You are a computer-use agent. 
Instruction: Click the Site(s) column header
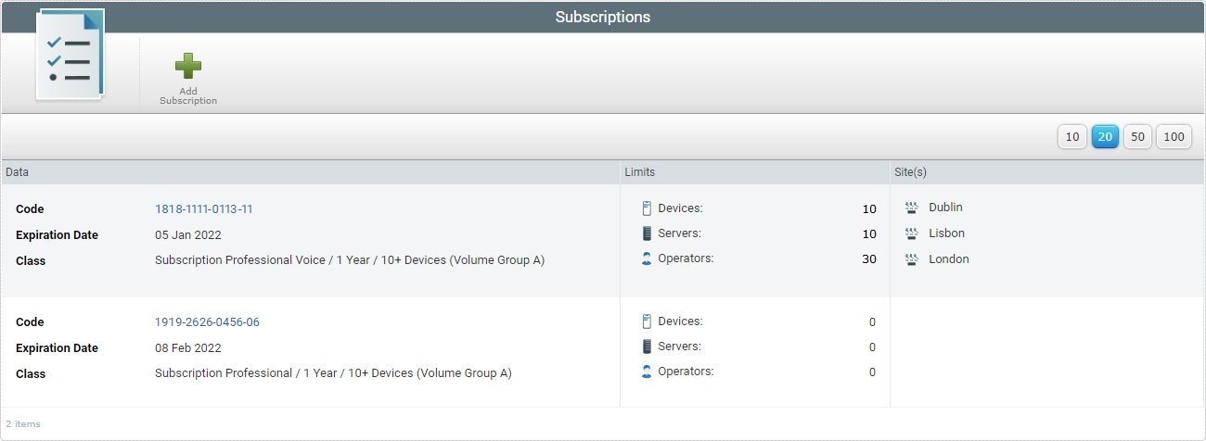click(1047, 172)
